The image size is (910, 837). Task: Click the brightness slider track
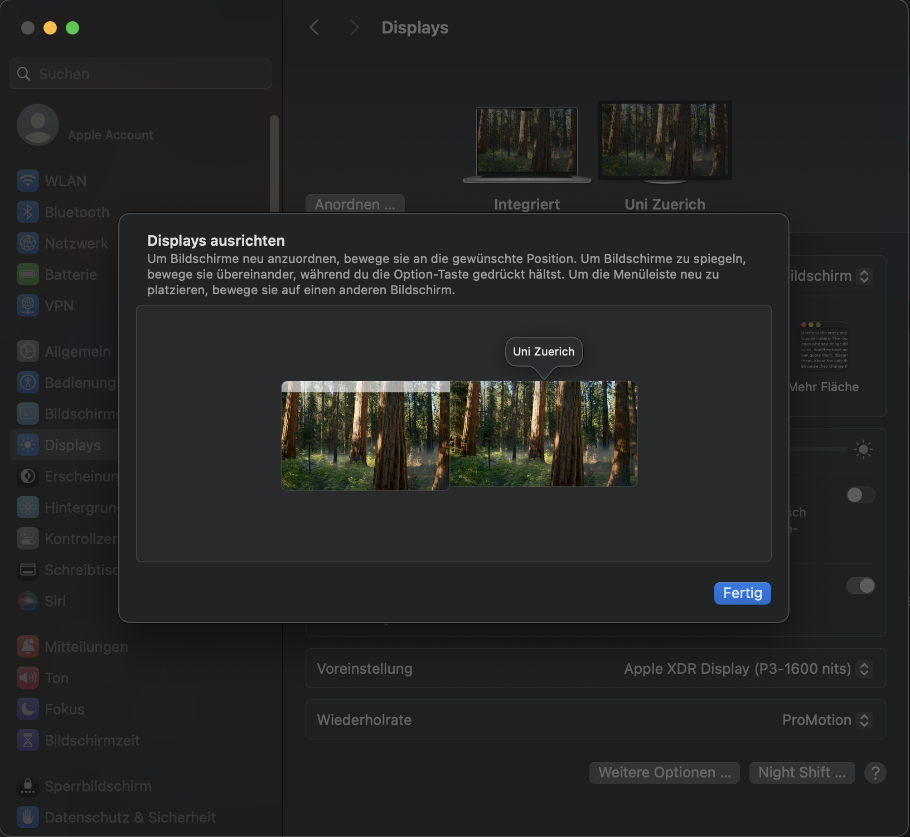[819, 449]
